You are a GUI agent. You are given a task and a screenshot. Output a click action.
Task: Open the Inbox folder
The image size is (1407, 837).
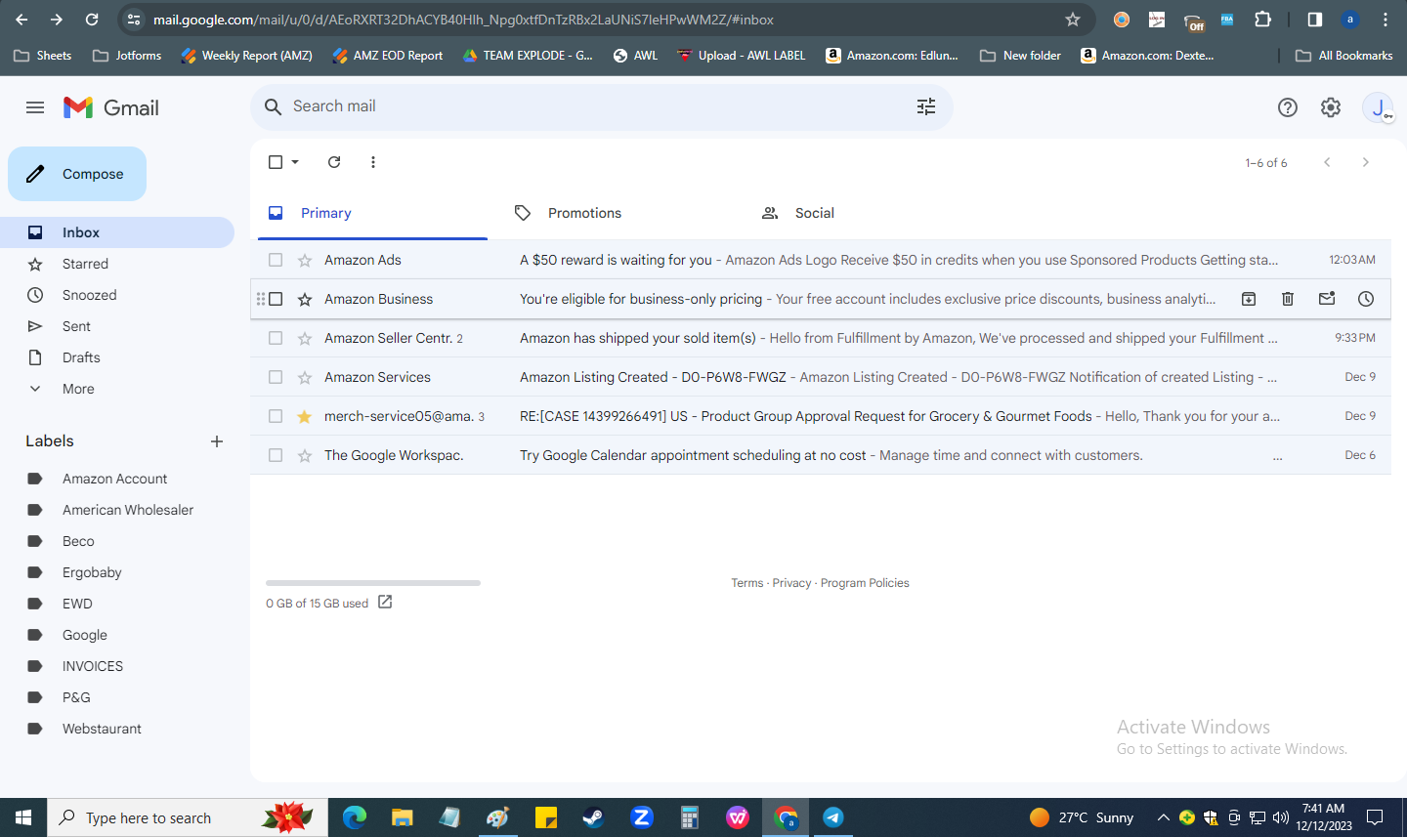point(117,232)
